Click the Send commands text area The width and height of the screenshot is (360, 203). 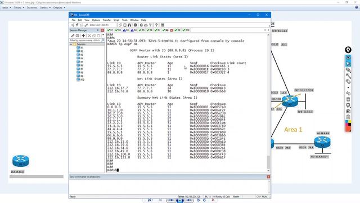pos(168,187)
